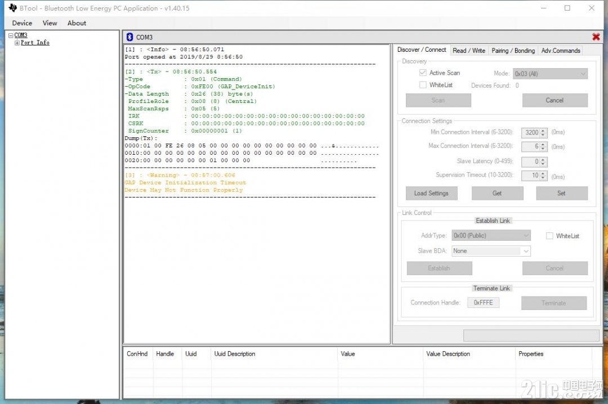This screenshot has width=608, height=404.
Task: Select COM3 in the device tree
Action: pyautogui.click(x=21, y=35)
